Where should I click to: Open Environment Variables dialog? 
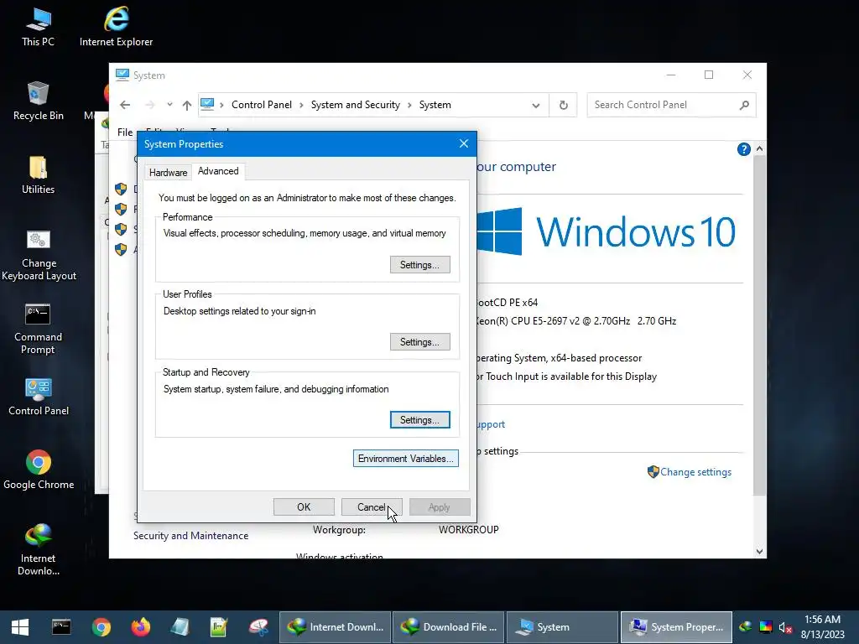click(x=405, y=459)
